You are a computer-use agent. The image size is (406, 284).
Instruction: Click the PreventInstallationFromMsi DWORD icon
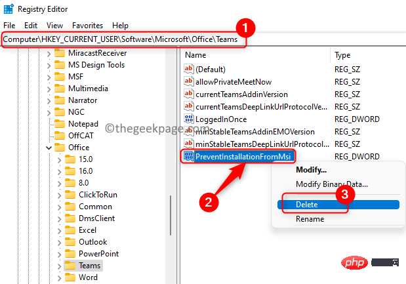coord(189,156)
